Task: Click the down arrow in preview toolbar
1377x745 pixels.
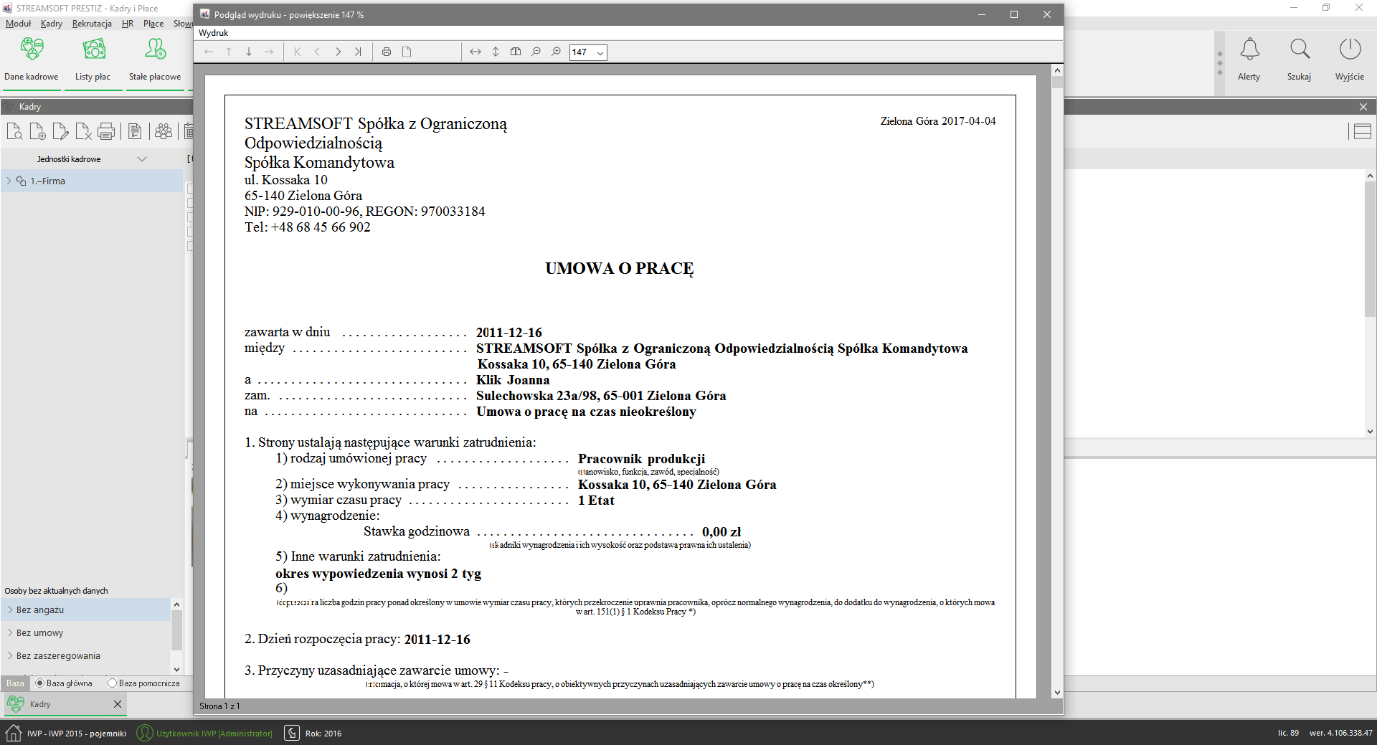Action: [x=249, y=52]
